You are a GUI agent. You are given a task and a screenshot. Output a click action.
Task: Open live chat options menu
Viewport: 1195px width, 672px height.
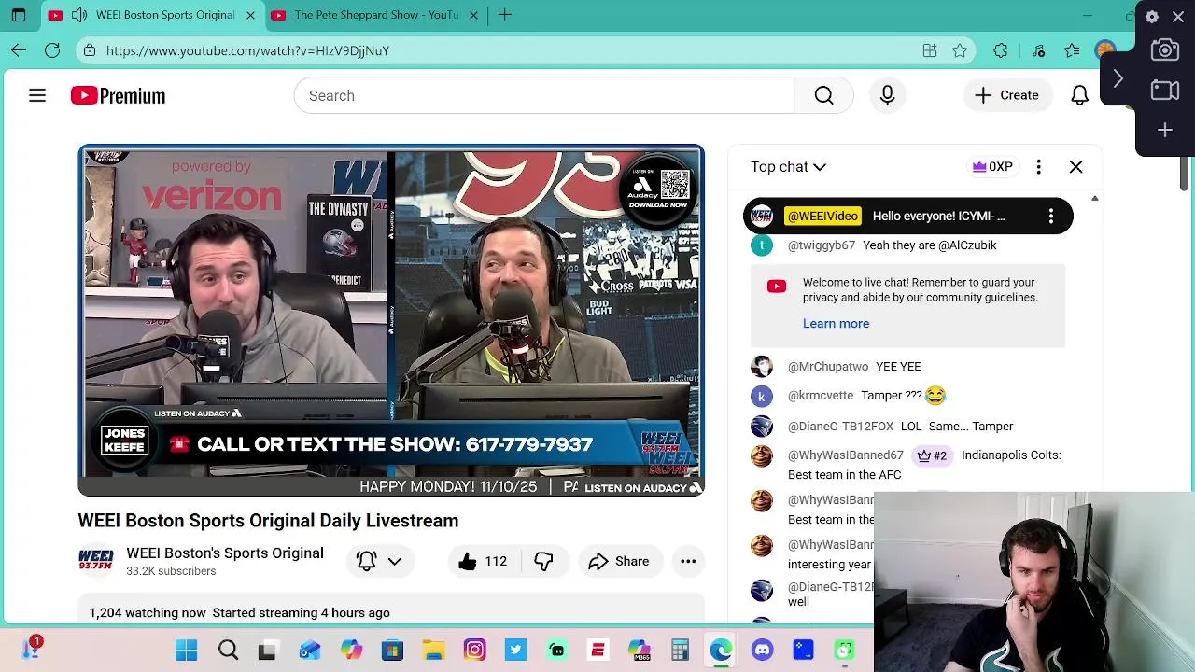coord(1038,166)
